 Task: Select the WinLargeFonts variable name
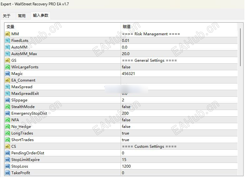coord(25,67)
